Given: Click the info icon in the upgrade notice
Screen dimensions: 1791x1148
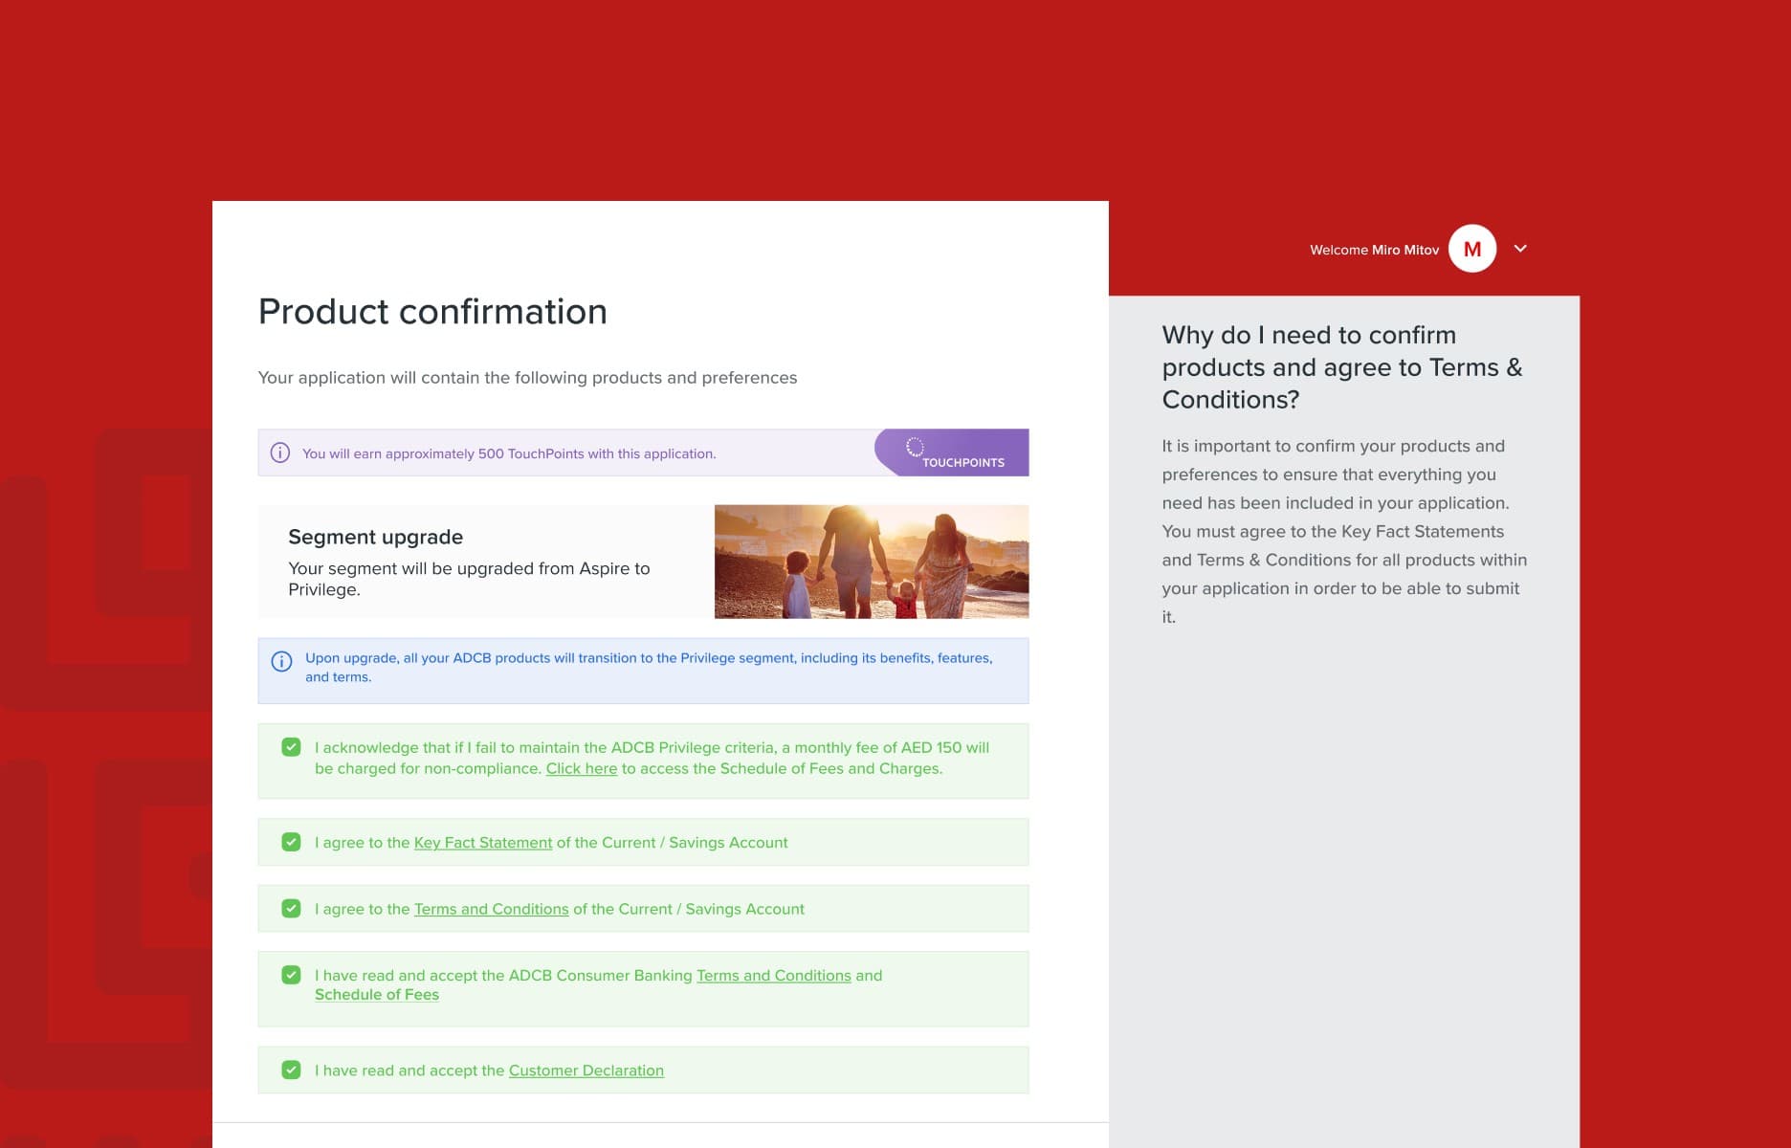Looking at the screenshot, I should tap(281, 661).
